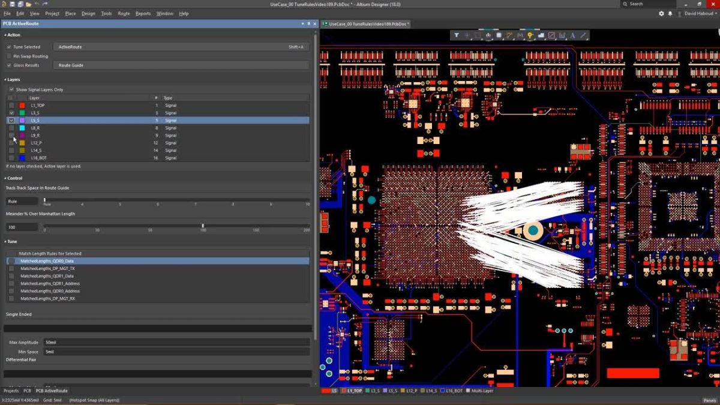Toggle Show Signal Layers Only
The height and width of the screenshot is (405, 720).
pyautogui.click(x=11, y=89)
